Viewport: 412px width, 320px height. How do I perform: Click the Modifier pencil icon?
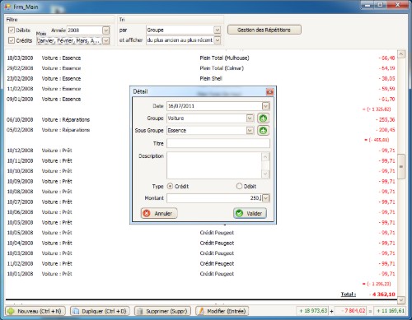click(x=201, y=311)
